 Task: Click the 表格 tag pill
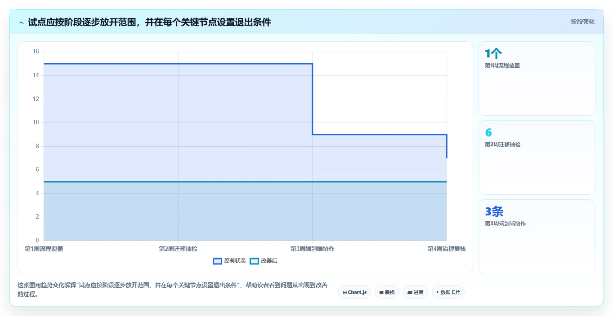pyautogui.click(x=387, y=292)
